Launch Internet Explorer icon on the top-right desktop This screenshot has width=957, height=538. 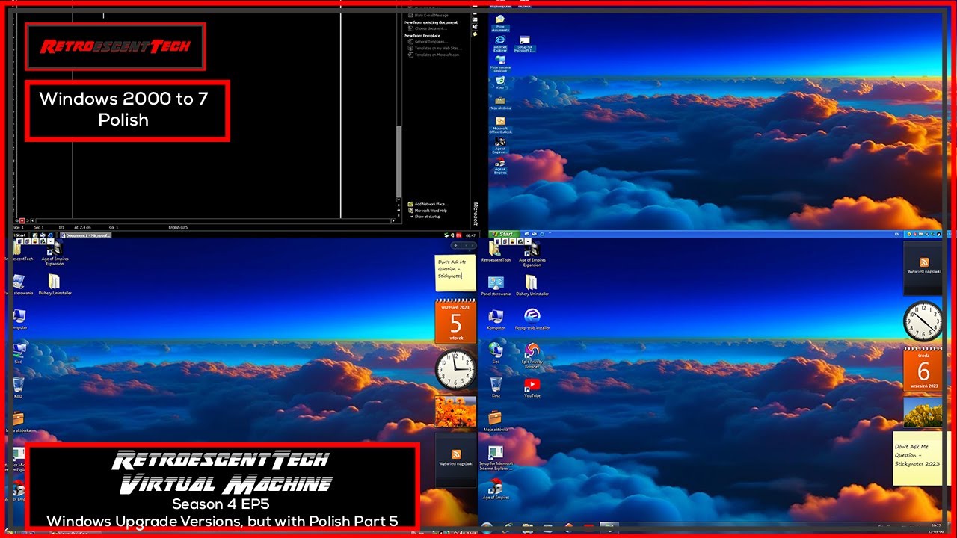tap(500, 43)
